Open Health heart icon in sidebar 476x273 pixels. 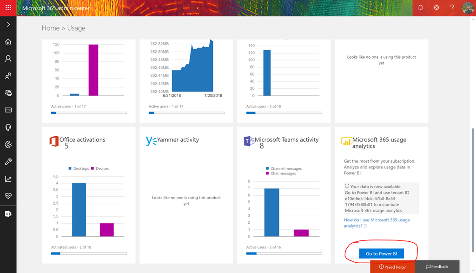(x=8, y=196)
